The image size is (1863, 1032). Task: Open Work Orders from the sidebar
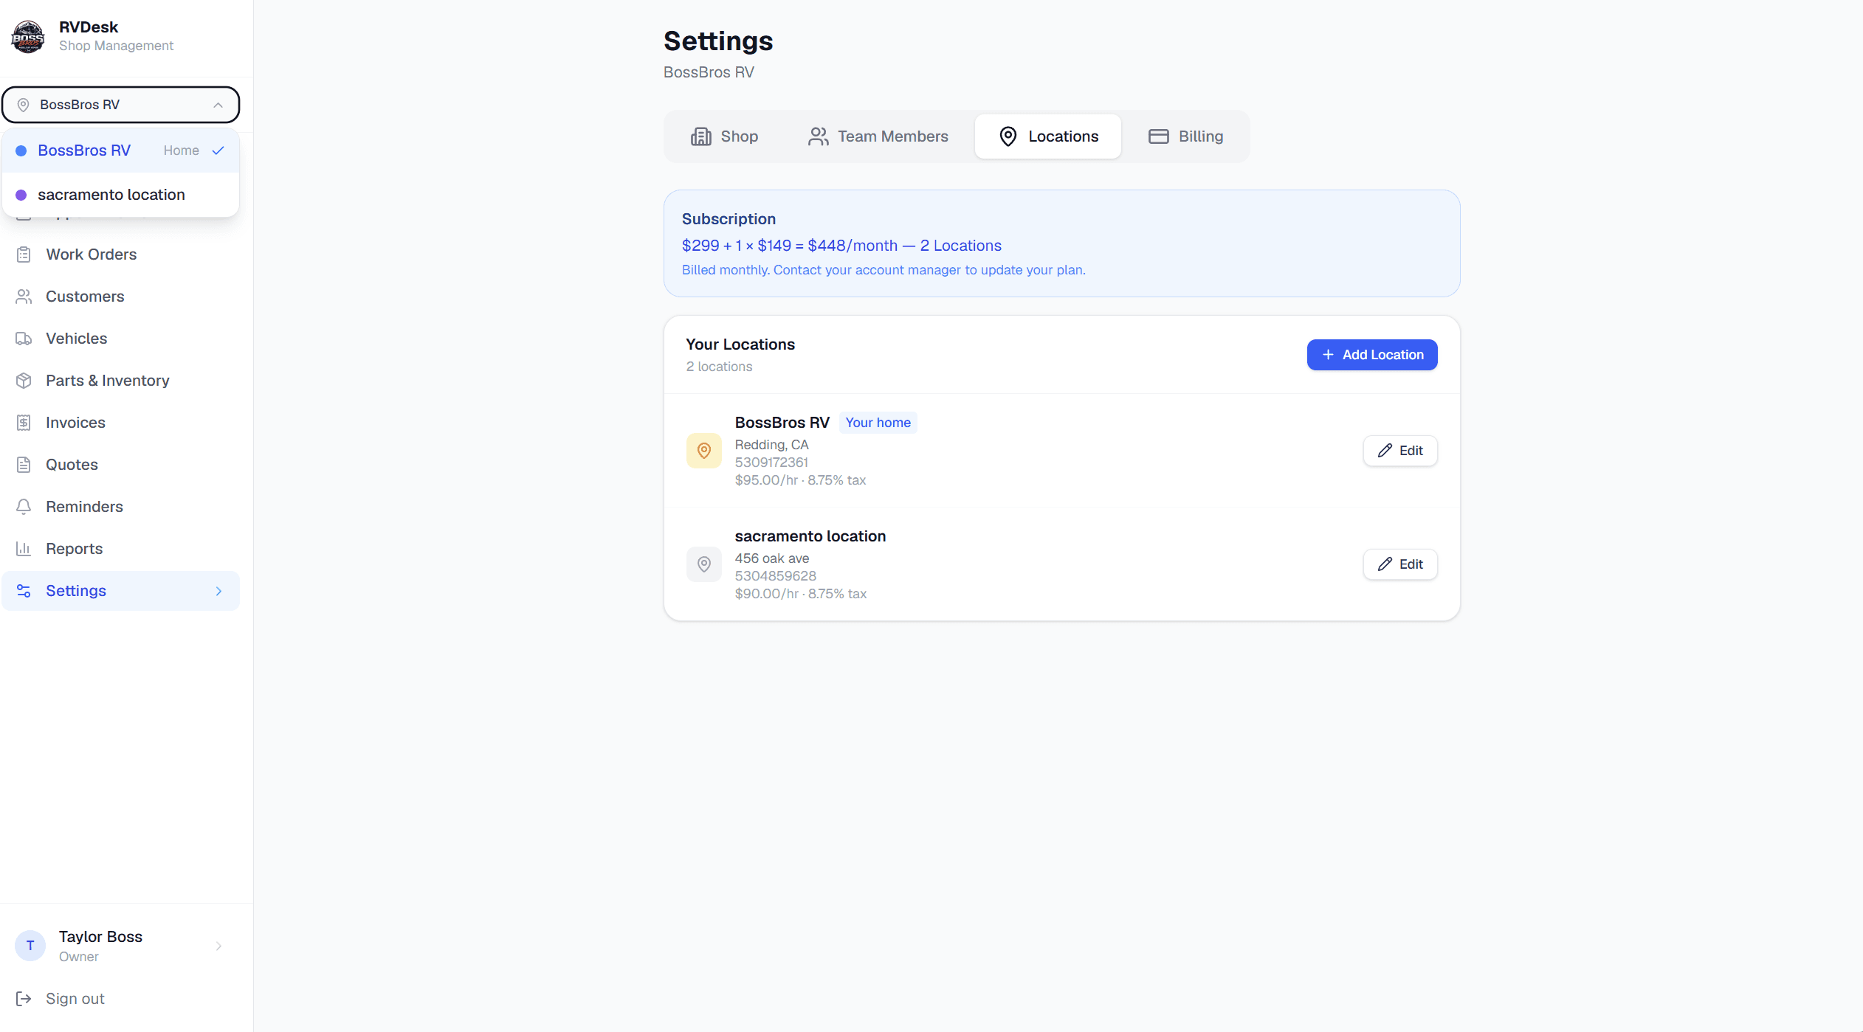(x=121, y=254)
